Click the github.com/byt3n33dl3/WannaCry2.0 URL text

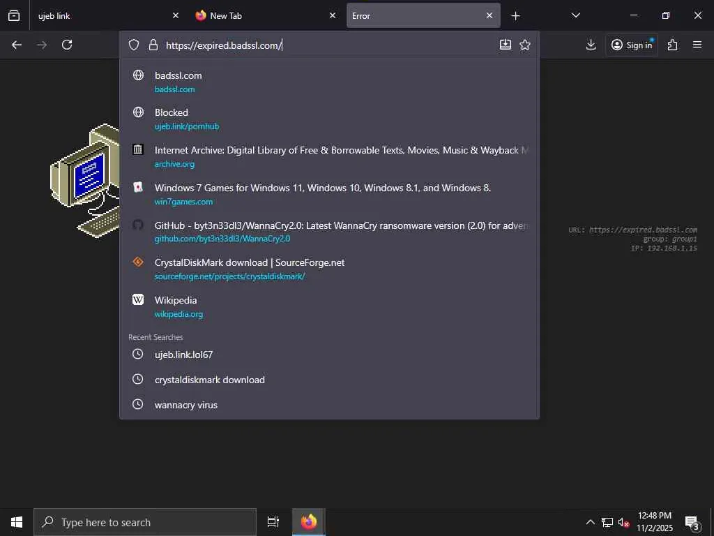pyautogui.click(x=222, y=239)
